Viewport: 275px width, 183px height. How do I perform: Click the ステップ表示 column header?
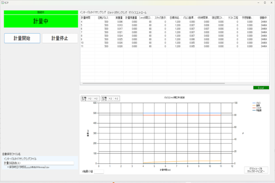(x=160, y=18)
